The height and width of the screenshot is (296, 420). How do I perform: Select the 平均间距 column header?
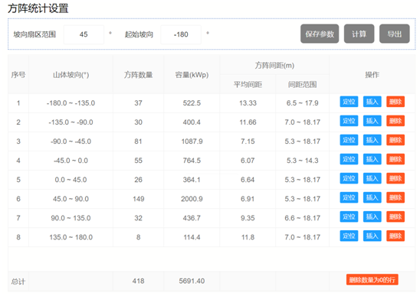[248, 84]
